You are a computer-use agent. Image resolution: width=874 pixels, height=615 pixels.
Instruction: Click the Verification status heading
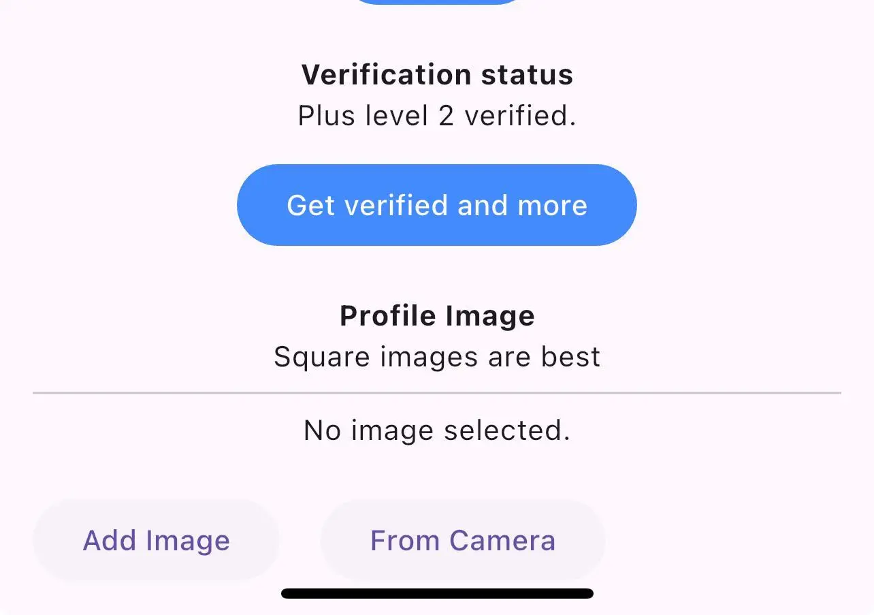437,74
